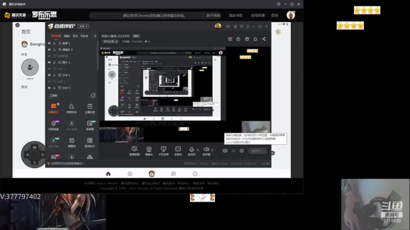The image size is (410, 230).
Task: Select the first scene tab (highlighted orange)
Action: tap(56, 36)
